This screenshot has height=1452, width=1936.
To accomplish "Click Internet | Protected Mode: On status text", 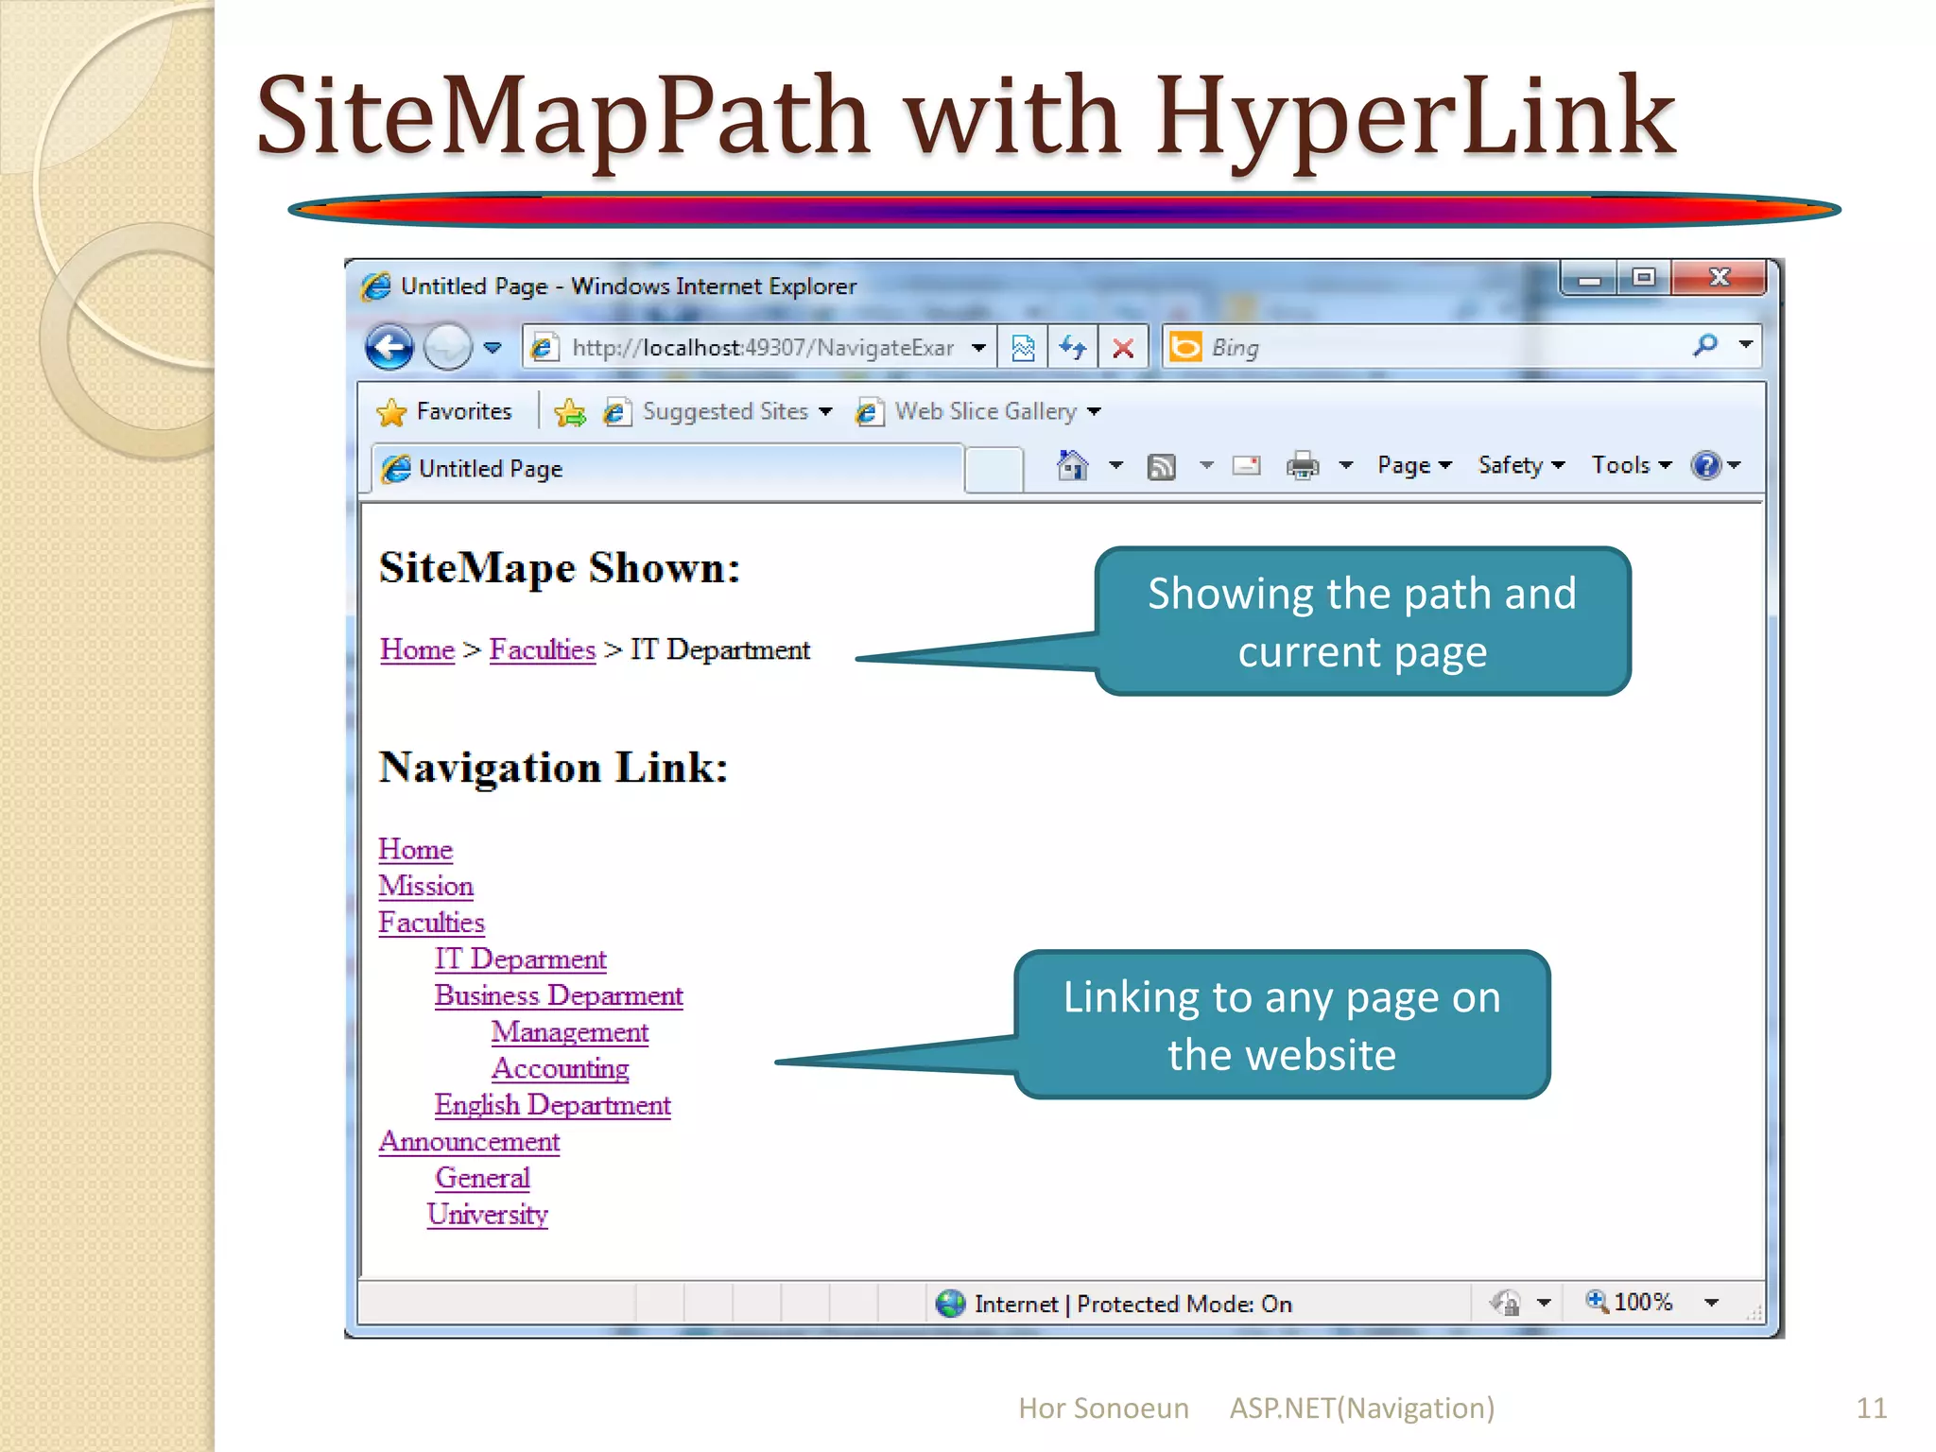I will pos(1132,1304).
